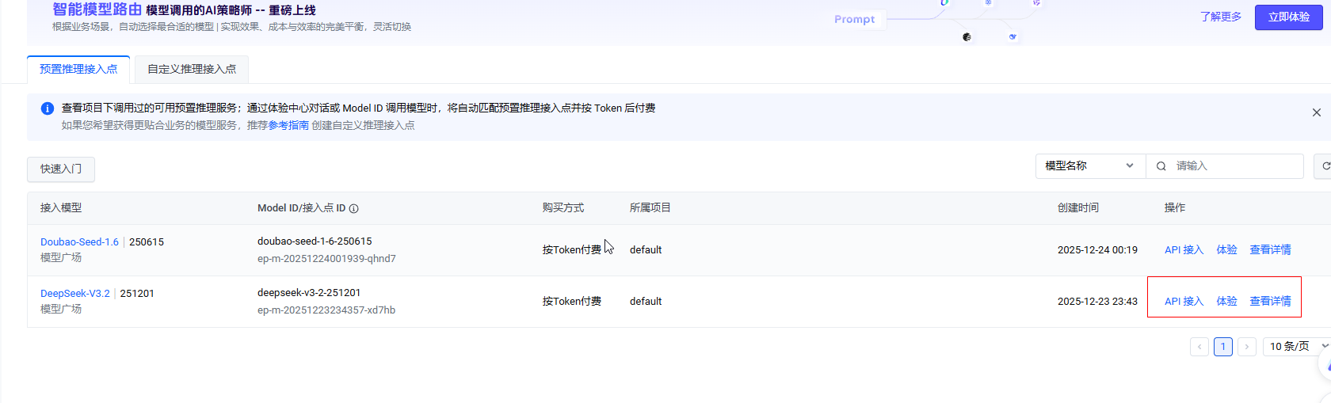Click 查看详情 for DeepSeek-V3.2
Screen dimensions: 1331x403
[x=1271, y=302]
